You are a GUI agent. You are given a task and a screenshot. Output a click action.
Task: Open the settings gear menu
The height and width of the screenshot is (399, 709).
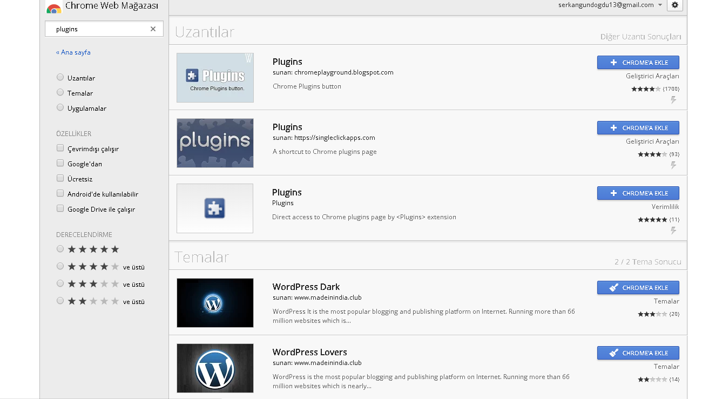click(675, 5)
